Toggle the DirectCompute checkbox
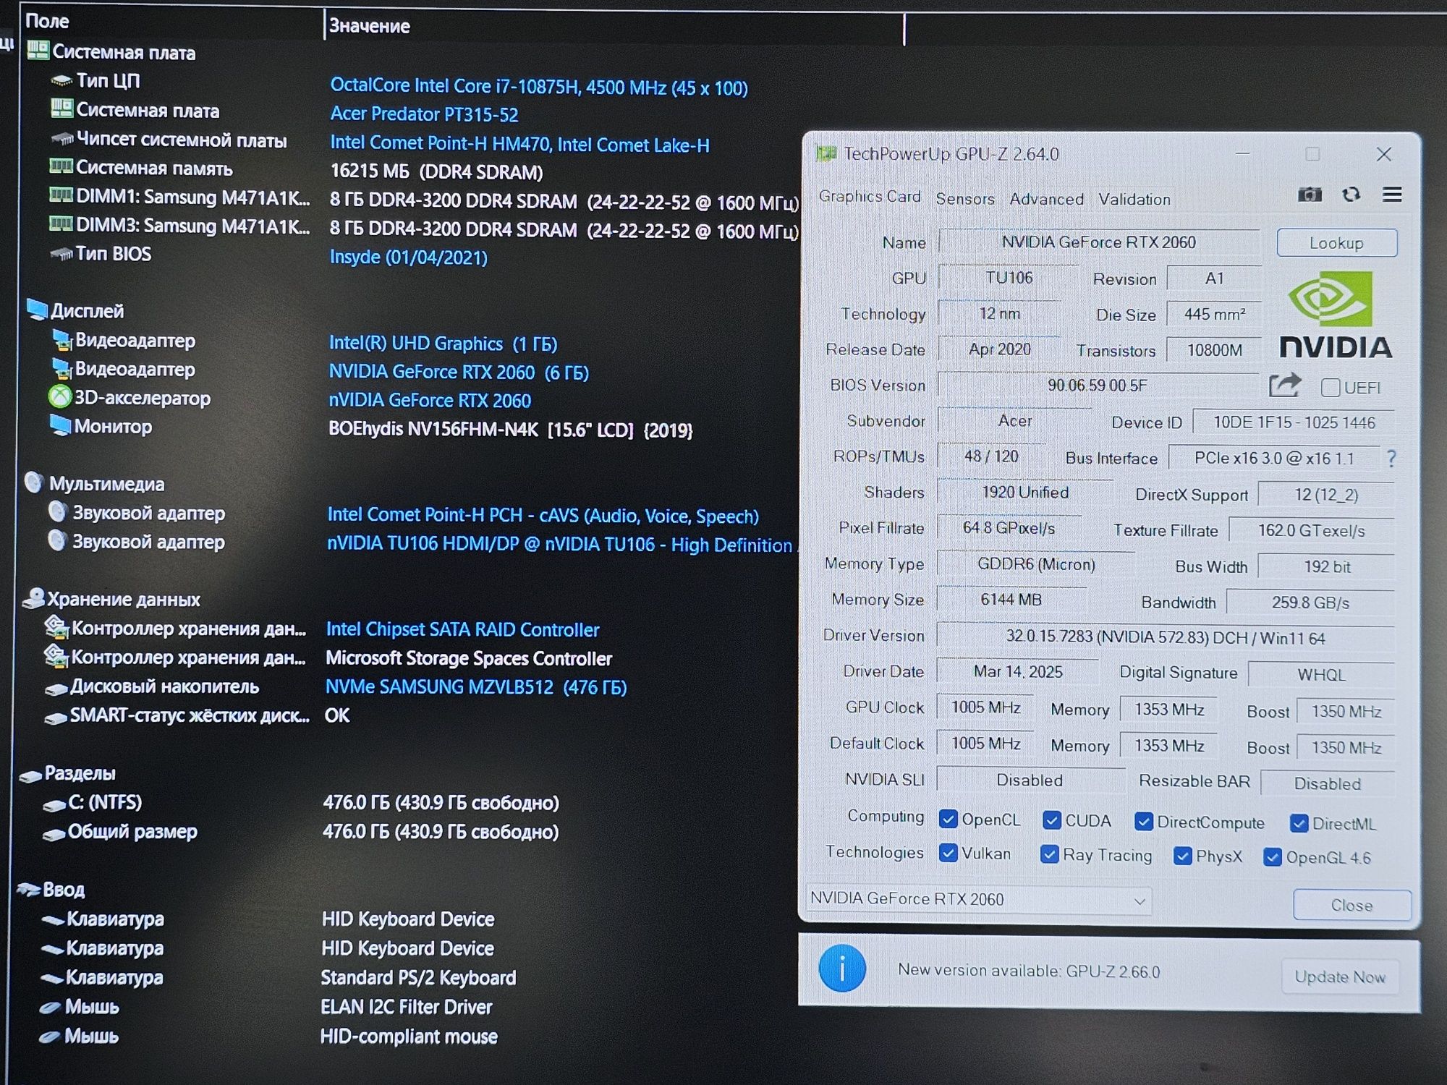The image size is (1447, 1085). 1144,821
